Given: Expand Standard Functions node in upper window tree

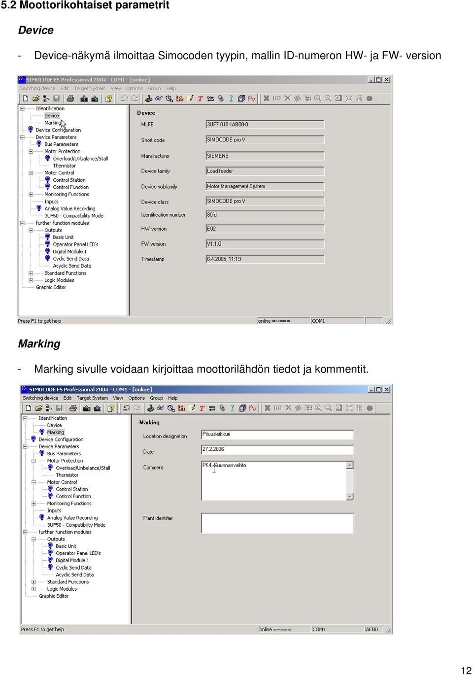Looking at the screenshot, I should pos(31,273).
